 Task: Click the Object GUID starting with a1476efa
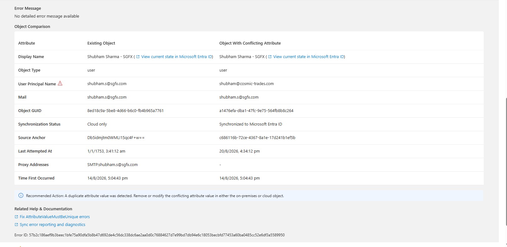click(x=256, y=111)
